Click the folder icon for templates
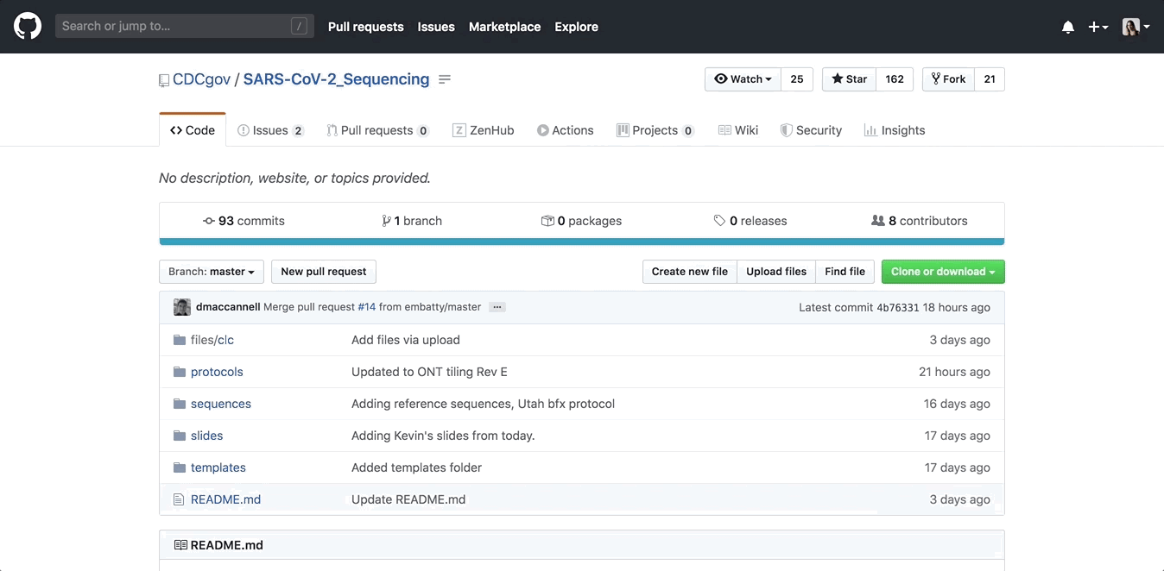This screenshot has height=571, width=1164. pyautogui.click(x=180, y=467)
